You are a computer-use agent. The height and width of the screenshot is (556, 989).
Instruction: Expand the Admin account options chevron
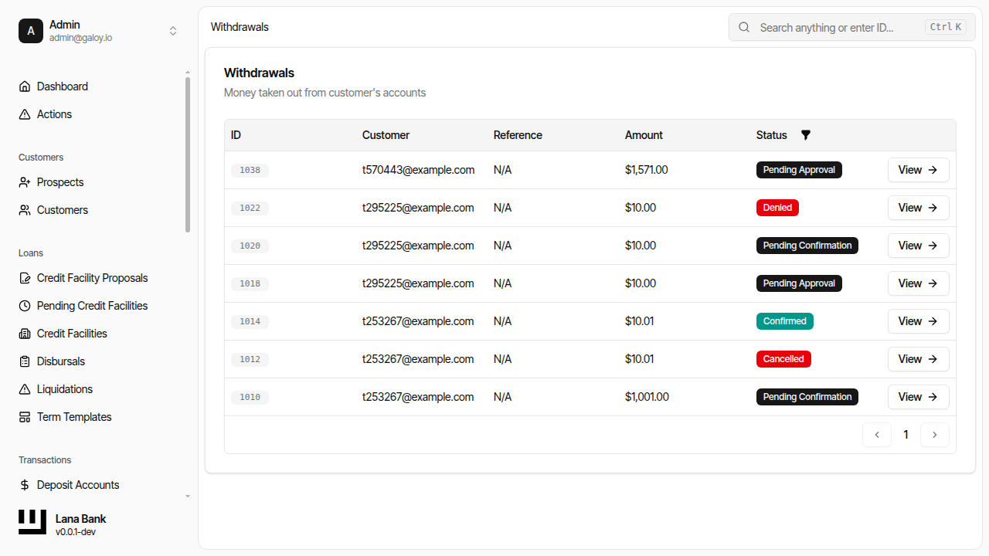[x=173, y=31]
